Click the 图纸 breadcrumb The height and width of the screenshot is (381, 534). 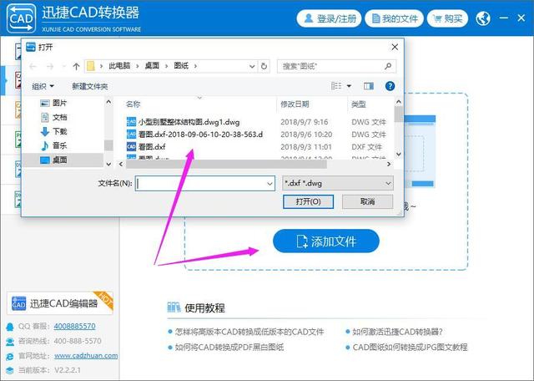click(x=181, y=66)
